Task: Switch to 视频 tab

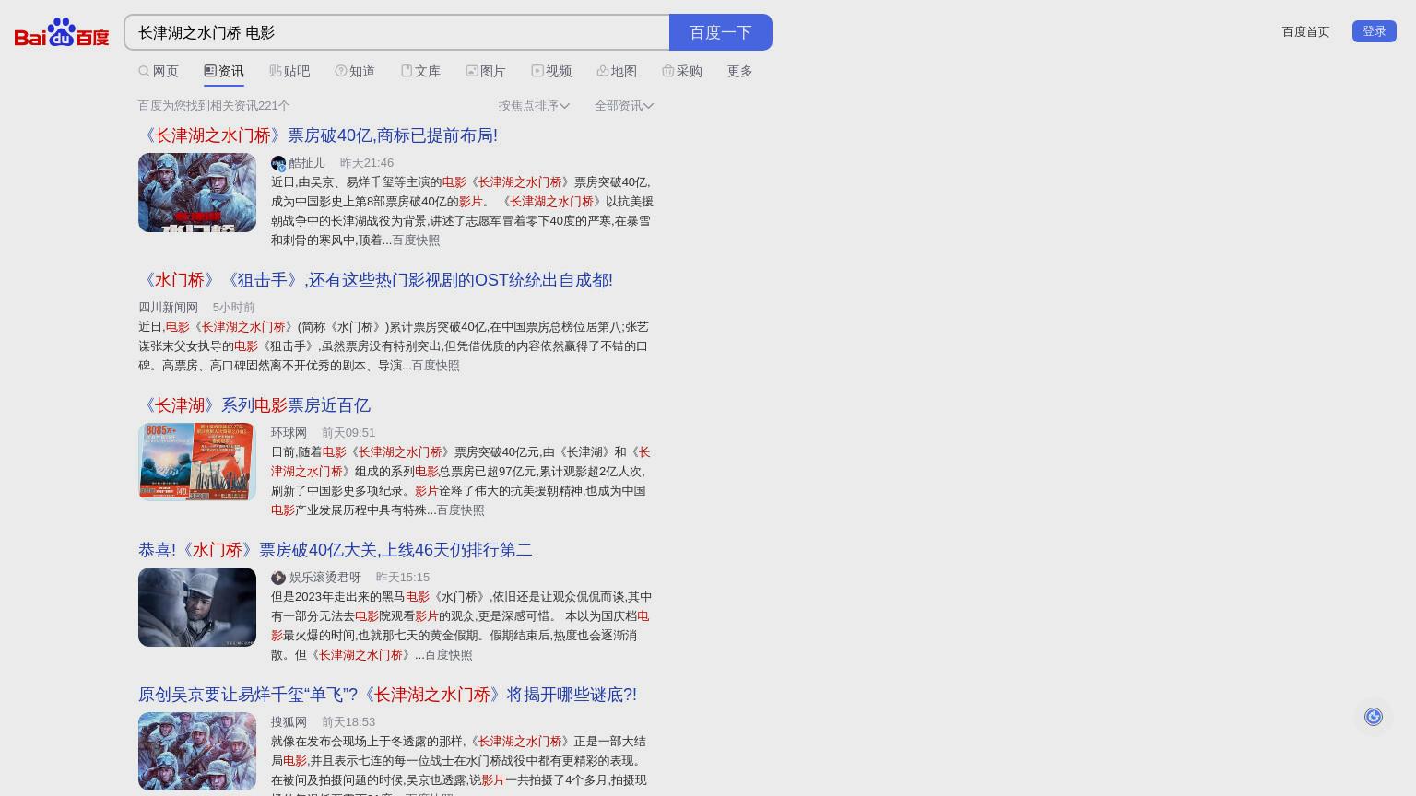Action: [x=551, y=71]
